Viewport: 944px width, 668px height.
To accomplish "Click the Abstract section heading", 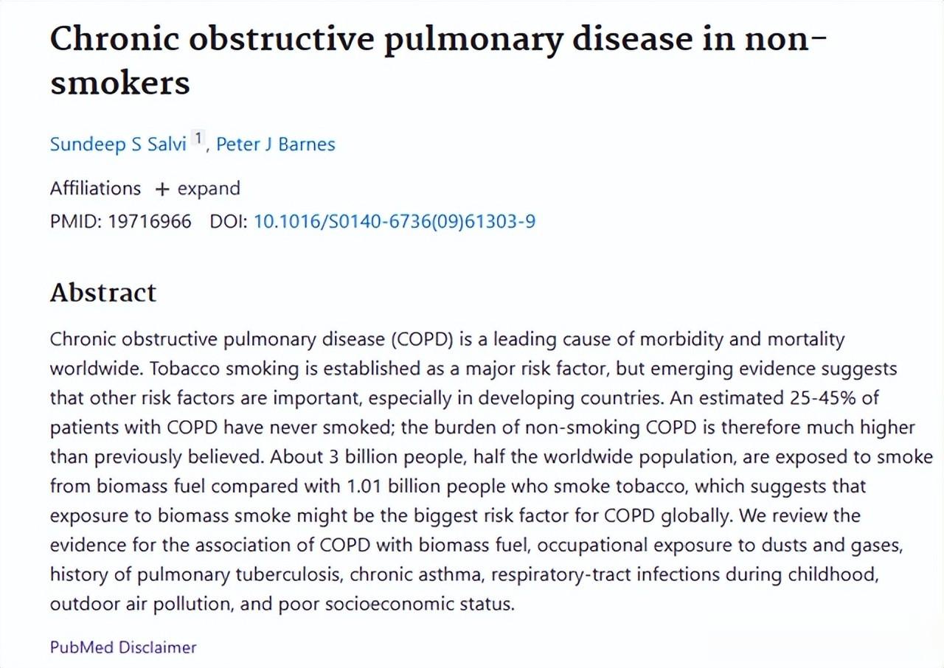I will [103, 293].
